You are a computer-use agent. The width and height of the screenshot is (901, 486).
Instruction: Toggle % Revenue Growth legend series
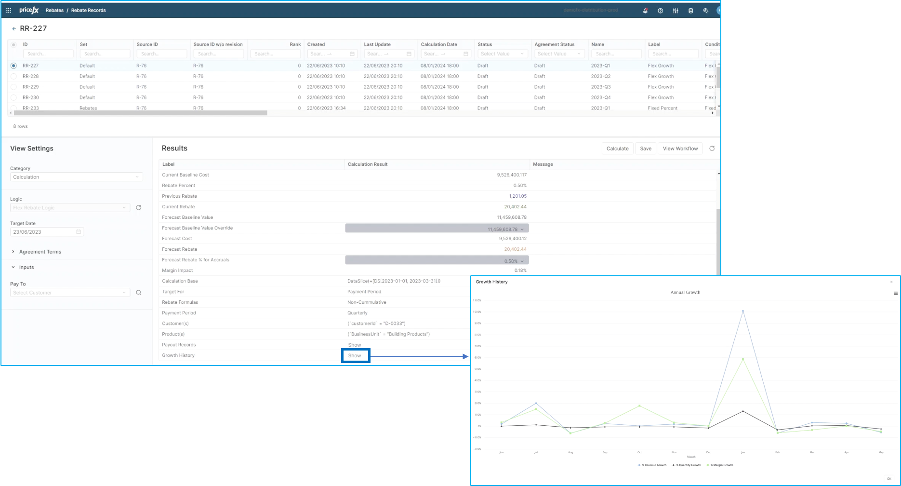pos(652,465)
